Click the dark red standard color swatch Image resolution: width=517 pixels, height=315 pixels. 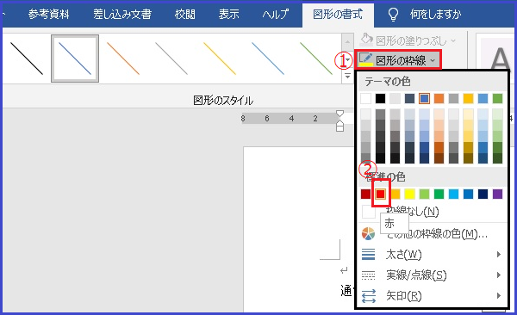[365, 194]
